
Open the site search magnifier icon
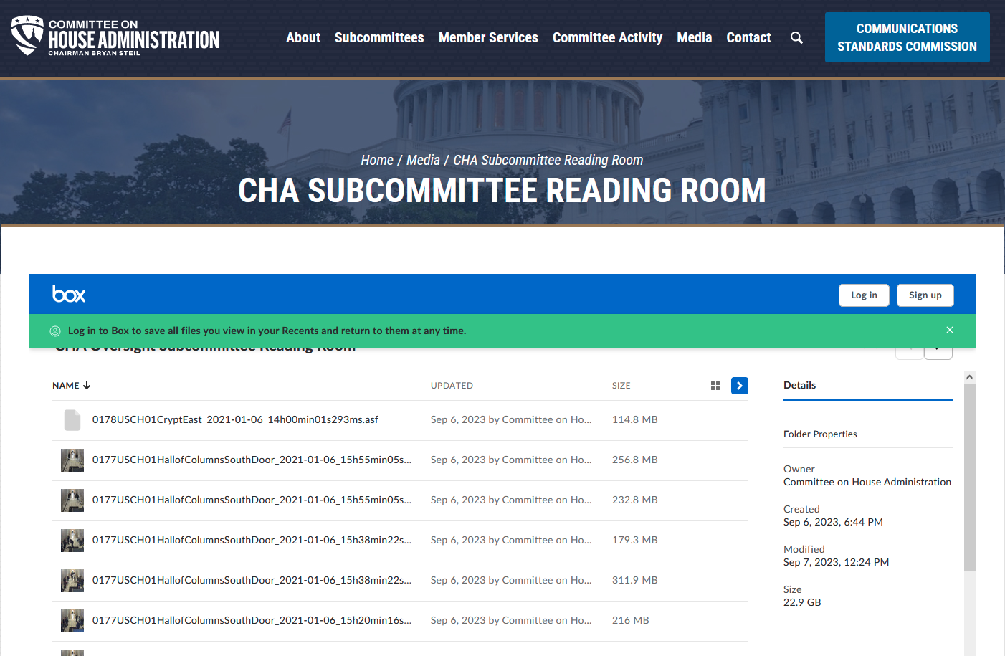(796, 37)
